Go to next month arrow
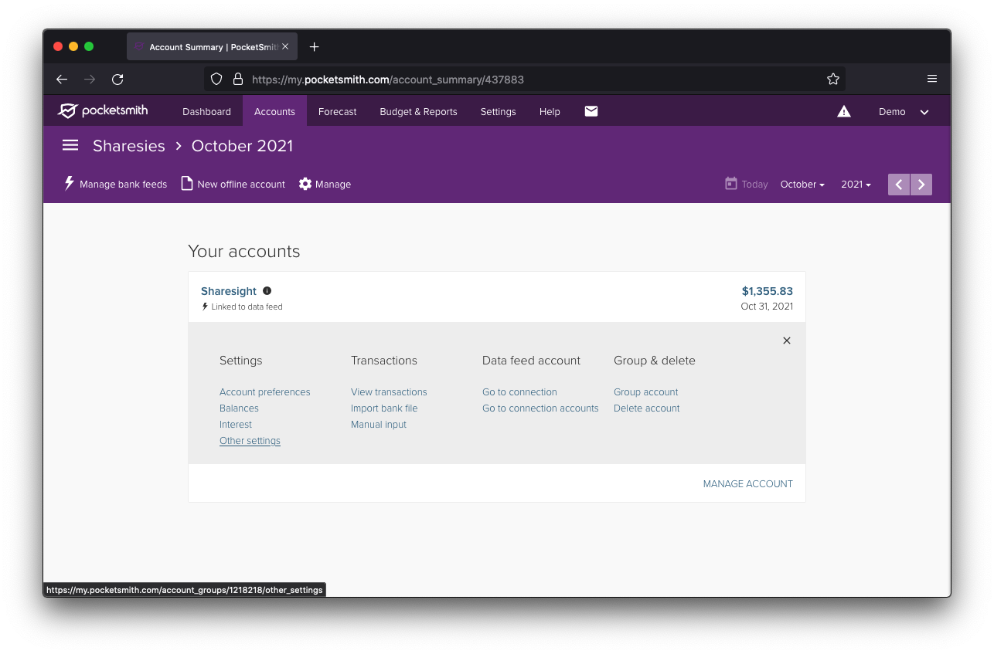 tap(921, 185)
